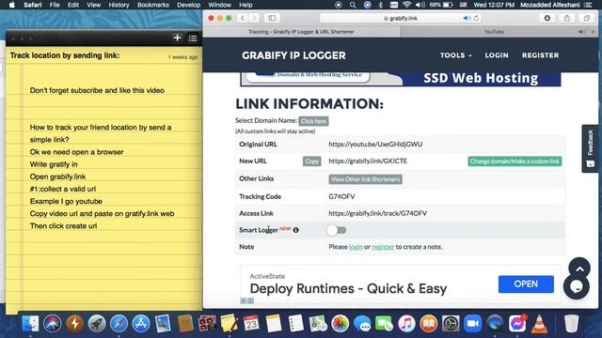Select the Access Link track URL text

377,213
